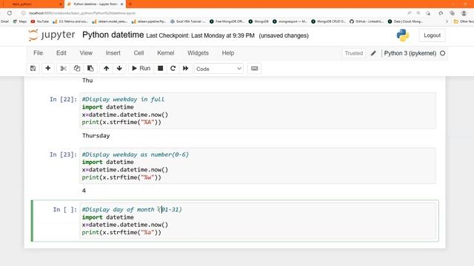Move the selected cell up
Viewport: 474px width, 266px height.
(106, 69)
